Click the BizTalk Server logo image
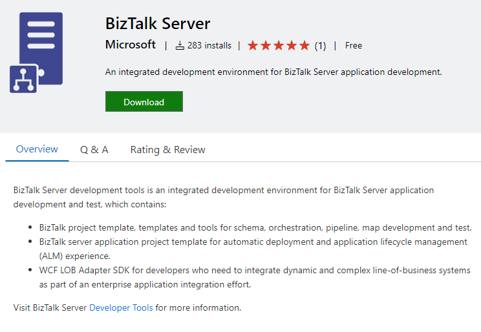The image size is (481, 332). [36, 53]
